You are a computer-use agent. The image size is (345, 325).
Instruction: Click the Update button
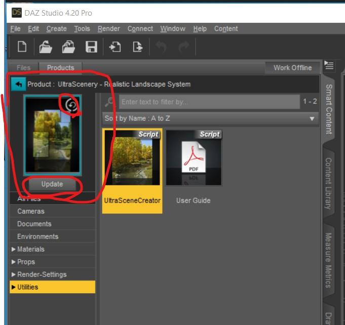pos(52,184)
